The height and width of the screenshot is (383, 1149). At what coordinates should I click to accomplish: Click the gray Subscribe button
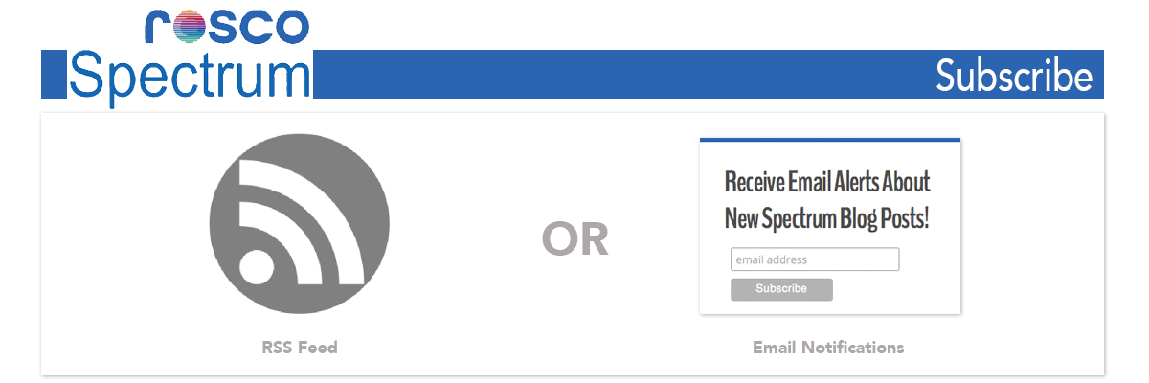coord(781,289)
